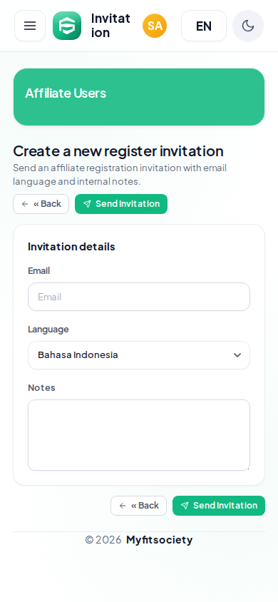This screenshot has width=278, height=602.
Task: Click the Invitation page title in the header
Action: (x=110, y=26)
